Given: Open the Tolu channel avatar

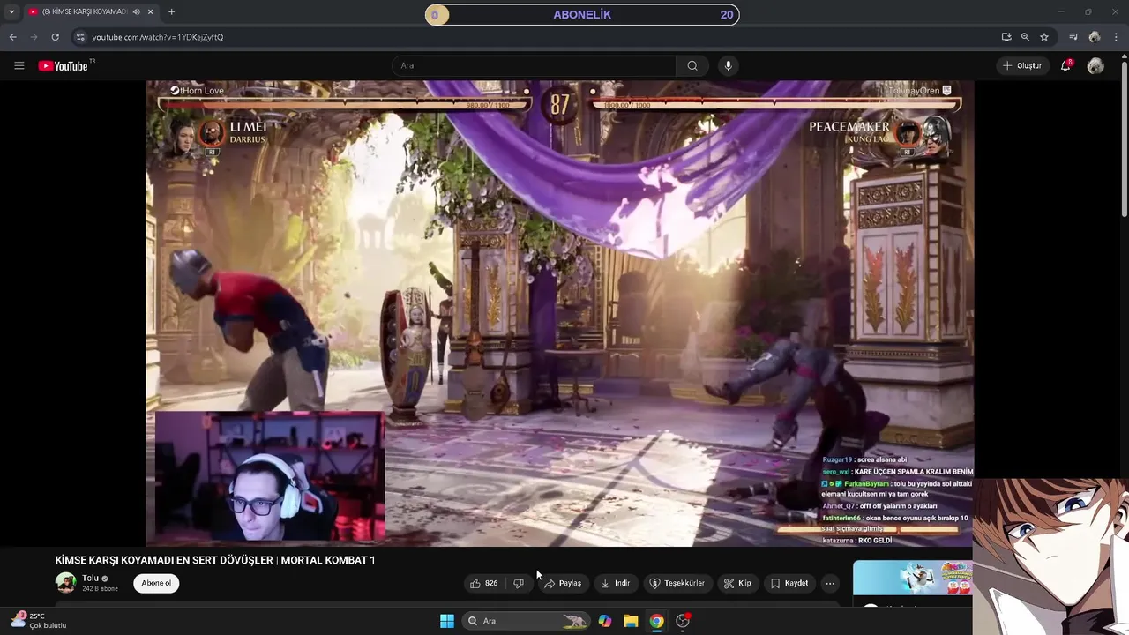Looking at the screenshot, I should click(x=65, y=582).
